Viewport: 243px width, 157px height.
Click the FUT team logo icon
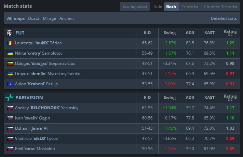10,33
